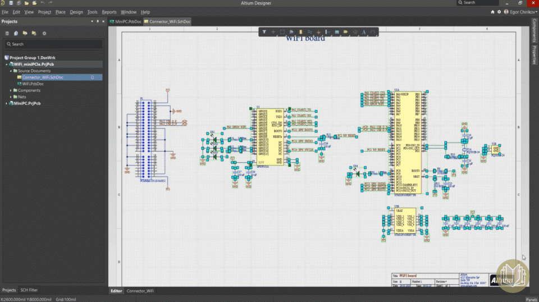Expand the MiniPC.PrjPcb project
Viewport: 539px width, 302px height.
point(6,103)
